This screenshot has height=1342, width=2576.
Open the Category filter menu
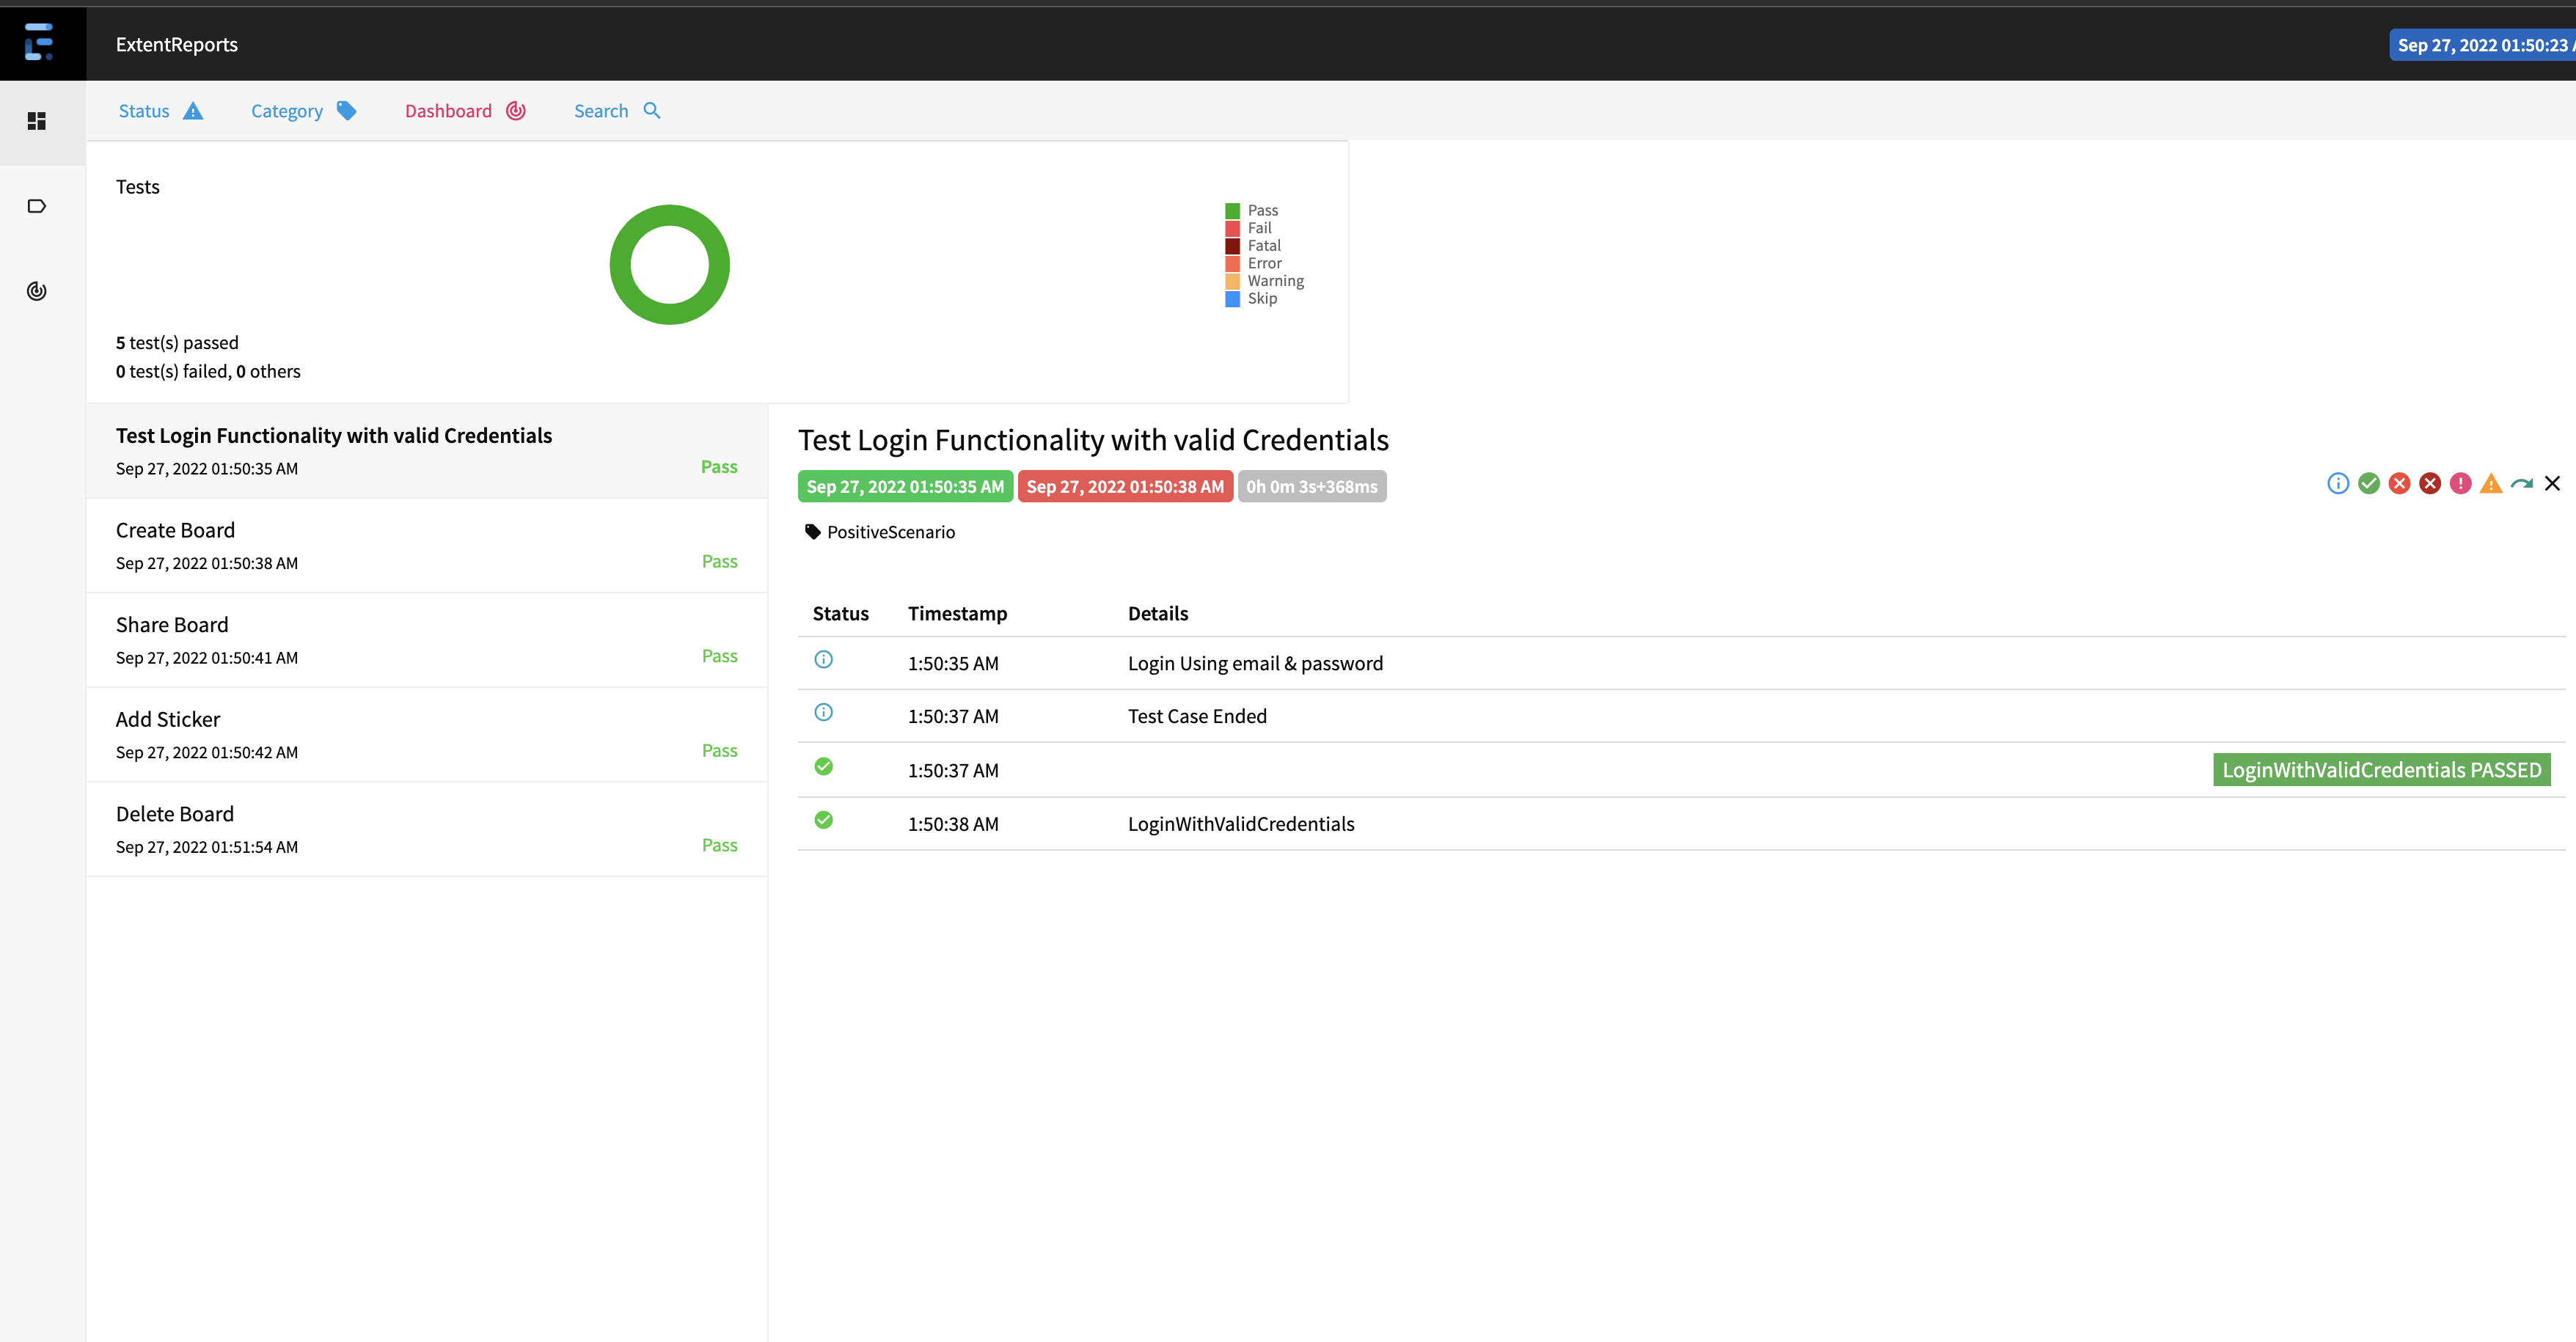304,111
